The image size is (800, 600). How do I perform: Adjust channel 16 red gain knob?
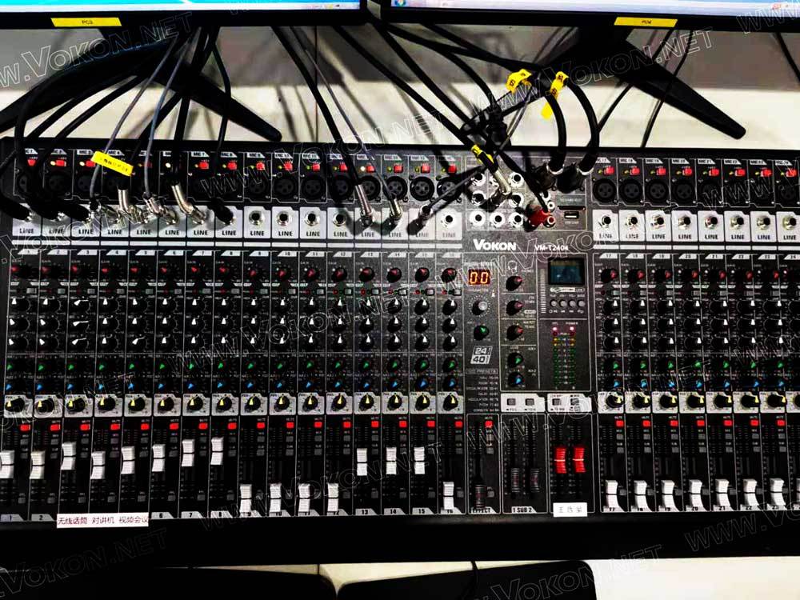point(449,275)
